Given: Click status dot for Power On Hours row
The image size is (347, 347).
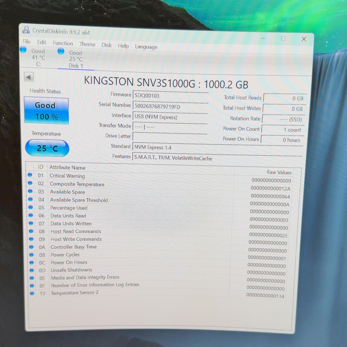Looking at the screenshot, I should [32, 262].
